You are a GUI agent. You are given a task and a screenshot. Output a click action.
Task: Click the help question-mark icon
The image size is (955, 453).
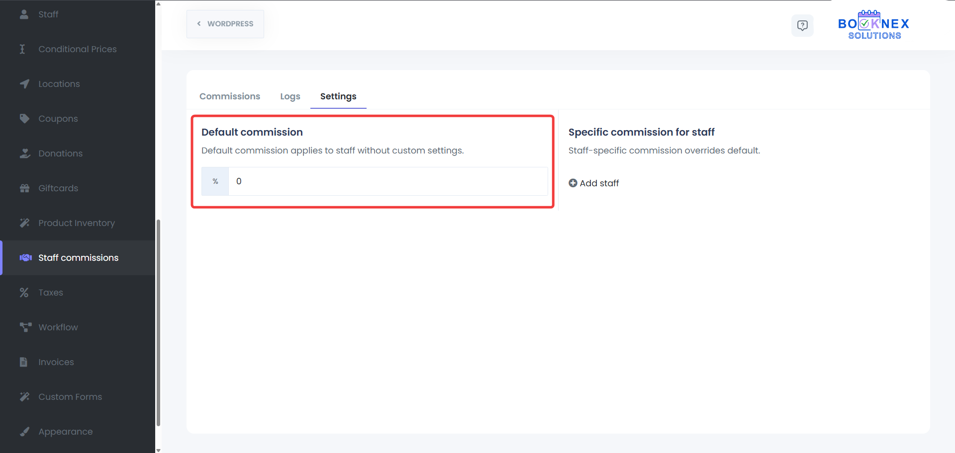802,25
